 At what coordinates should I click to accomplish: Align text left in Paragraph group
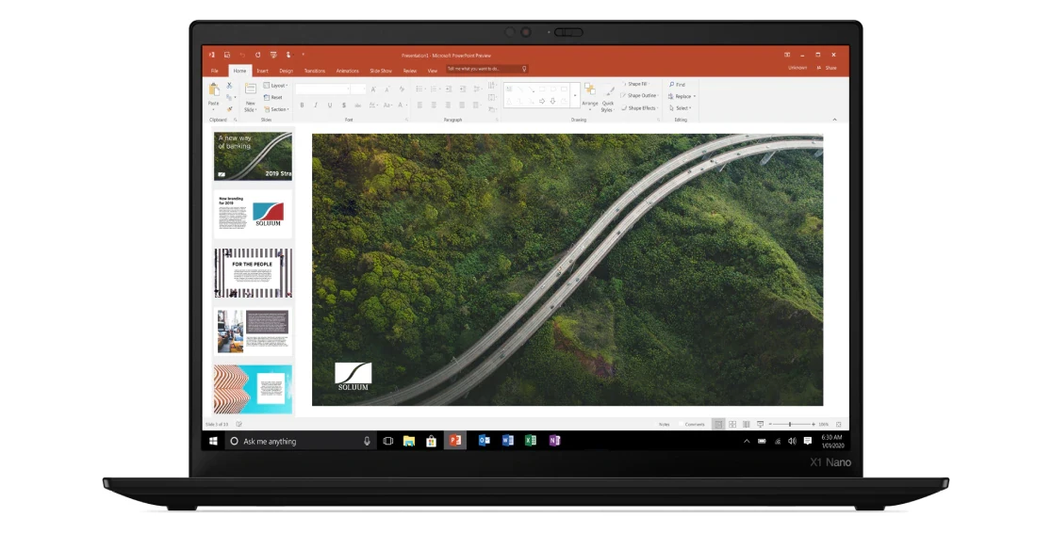point(420,105)
